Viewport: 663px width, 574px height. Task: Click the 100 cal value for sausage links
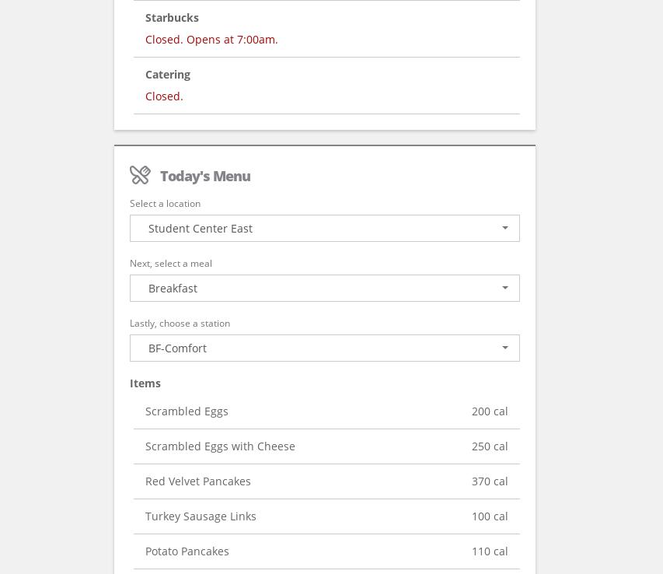tap(489, 516)
